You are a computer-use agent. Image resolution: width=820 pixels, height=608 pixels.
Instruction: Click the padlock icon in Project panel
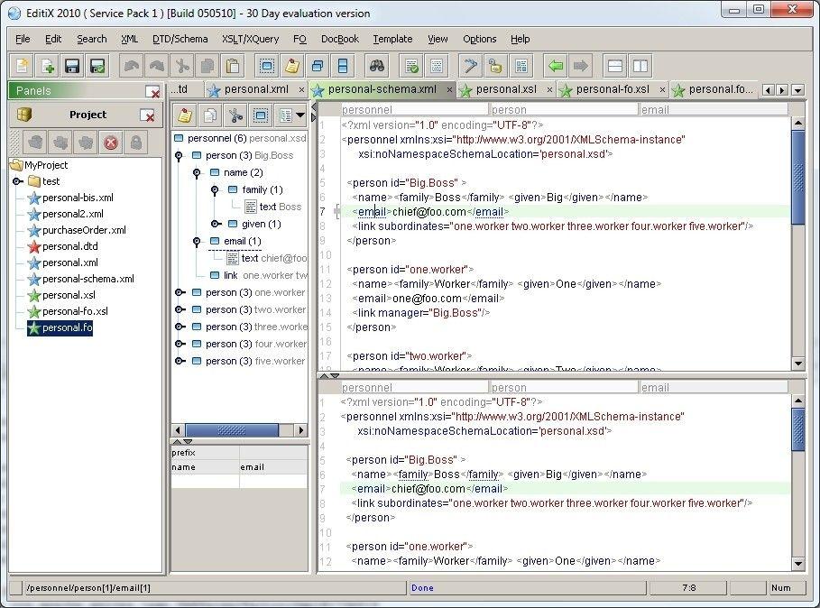136,143
